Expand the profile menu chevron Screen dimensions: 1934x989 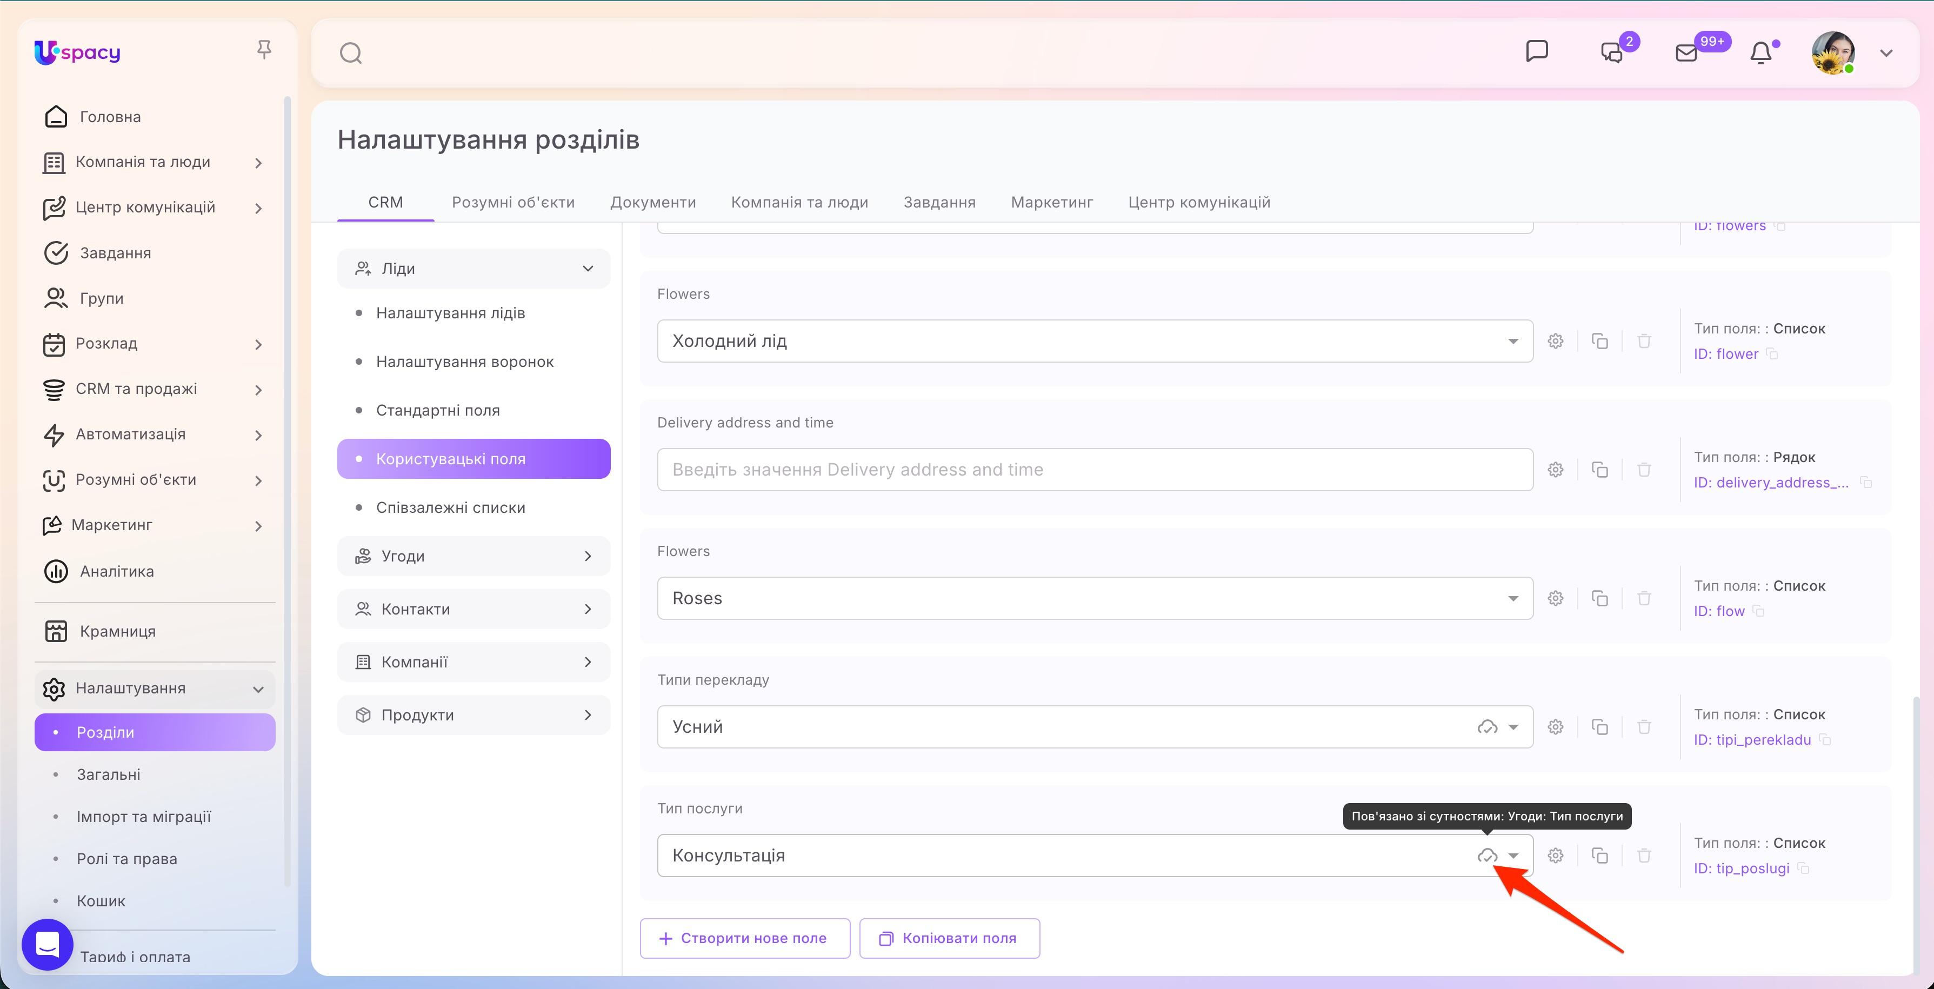pos(1886,54)
